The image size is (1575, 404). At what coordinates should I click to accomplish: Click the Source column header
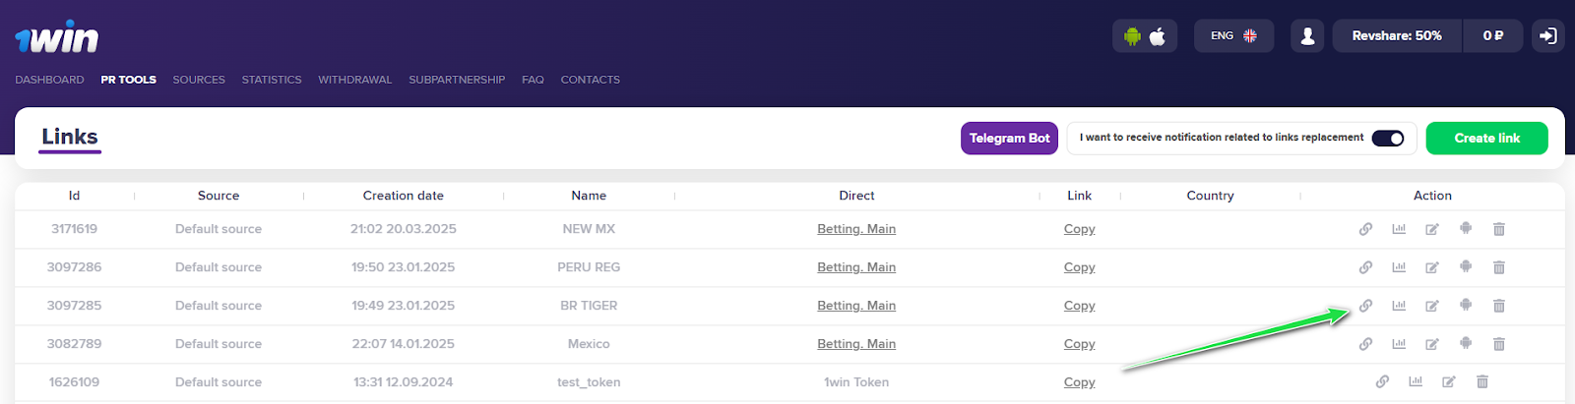[219, 196]
